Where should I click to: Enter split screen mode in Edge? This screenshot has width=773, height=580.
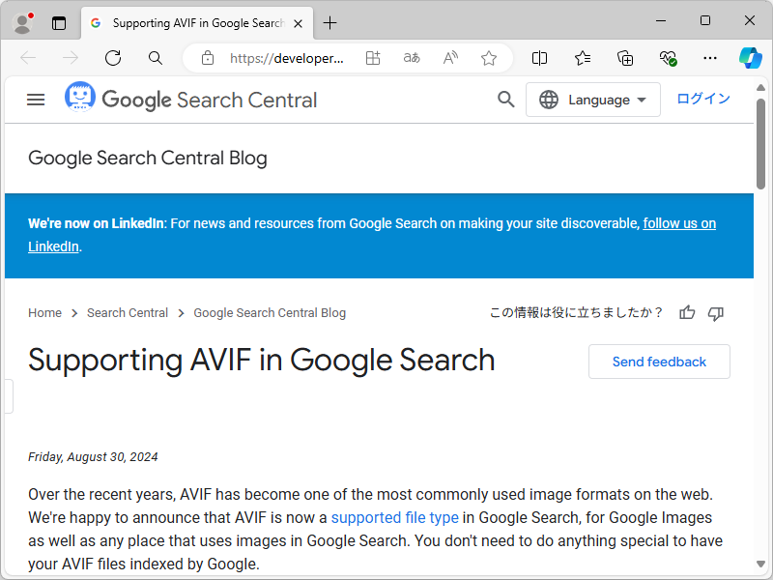(x=539, y=58)
